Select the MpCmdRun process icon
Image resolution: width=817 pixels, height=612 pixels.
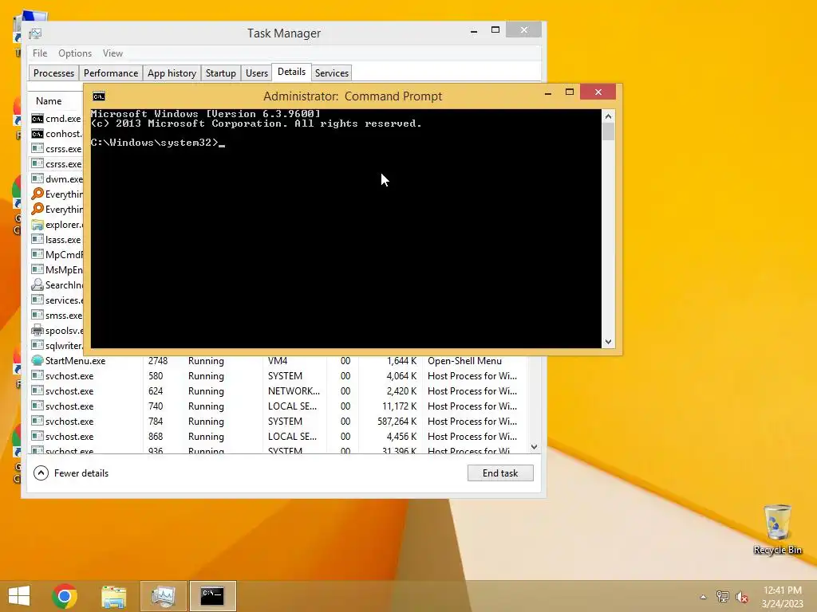(37, 254)
